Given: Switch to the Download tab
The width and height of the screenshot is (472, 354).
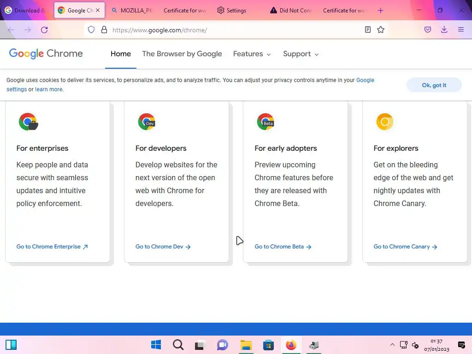Looking at the screenshot, I should [25, 11].
